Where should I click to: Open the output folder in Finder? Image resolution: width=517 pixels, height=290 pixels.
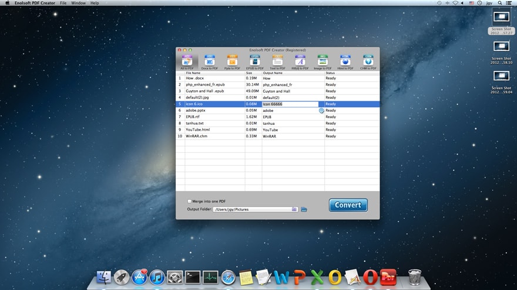tap(304, 210)
